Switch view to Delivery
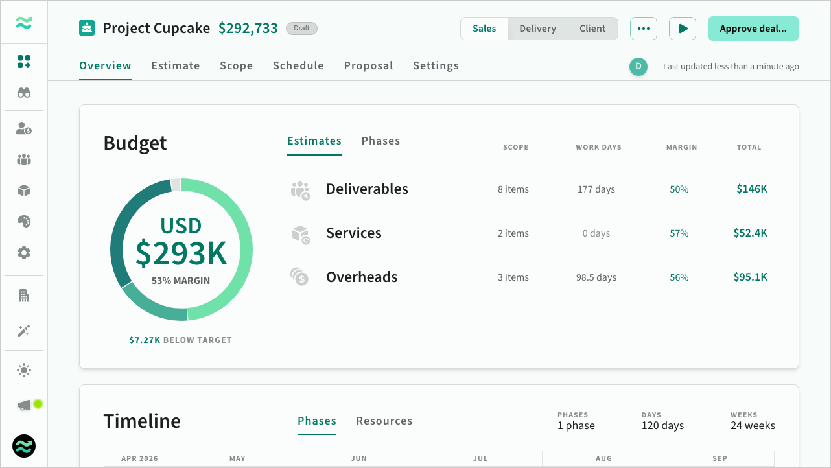The image size is (831, 468). (537, 29)
